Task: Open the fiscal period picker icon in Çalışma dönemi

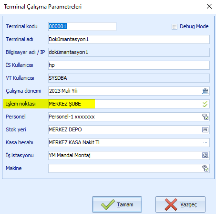Action: [x=205, y=91]
